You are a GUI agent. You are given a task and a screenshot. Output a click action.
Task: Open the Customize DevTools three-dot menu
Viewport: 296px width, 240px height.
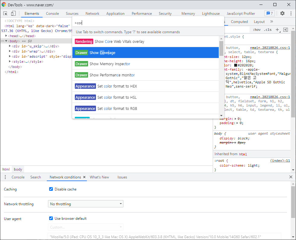(291, 13)
